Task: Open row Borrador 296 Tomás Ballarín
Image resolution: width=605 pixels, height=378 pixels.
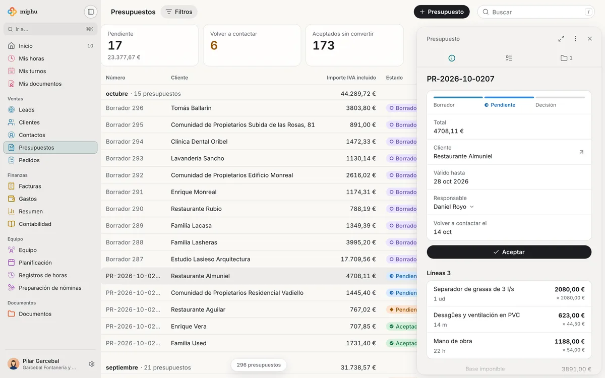Action: pyautogui.click(x=259, y=108)
